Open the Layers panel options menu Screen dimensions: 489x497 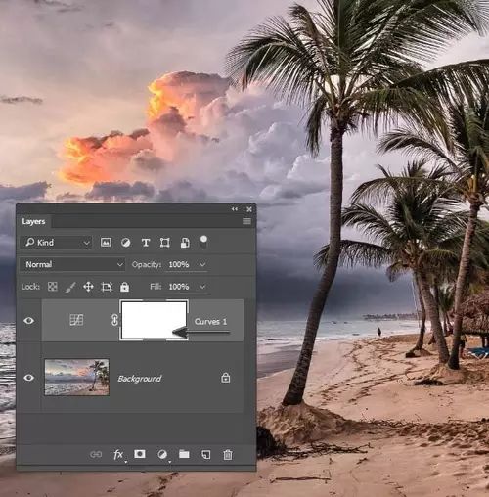click(x=246, y=221)
